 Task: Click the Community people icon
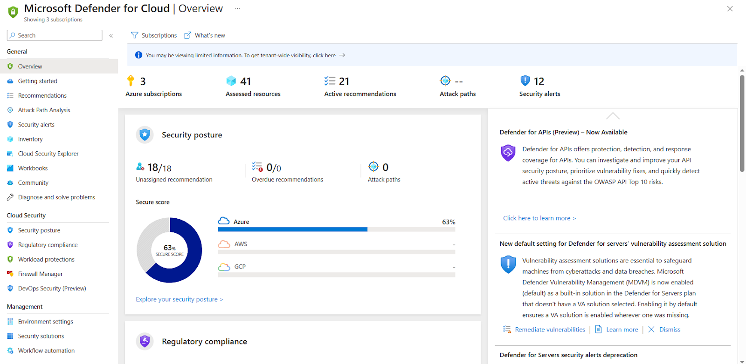(x=10, y=183)
